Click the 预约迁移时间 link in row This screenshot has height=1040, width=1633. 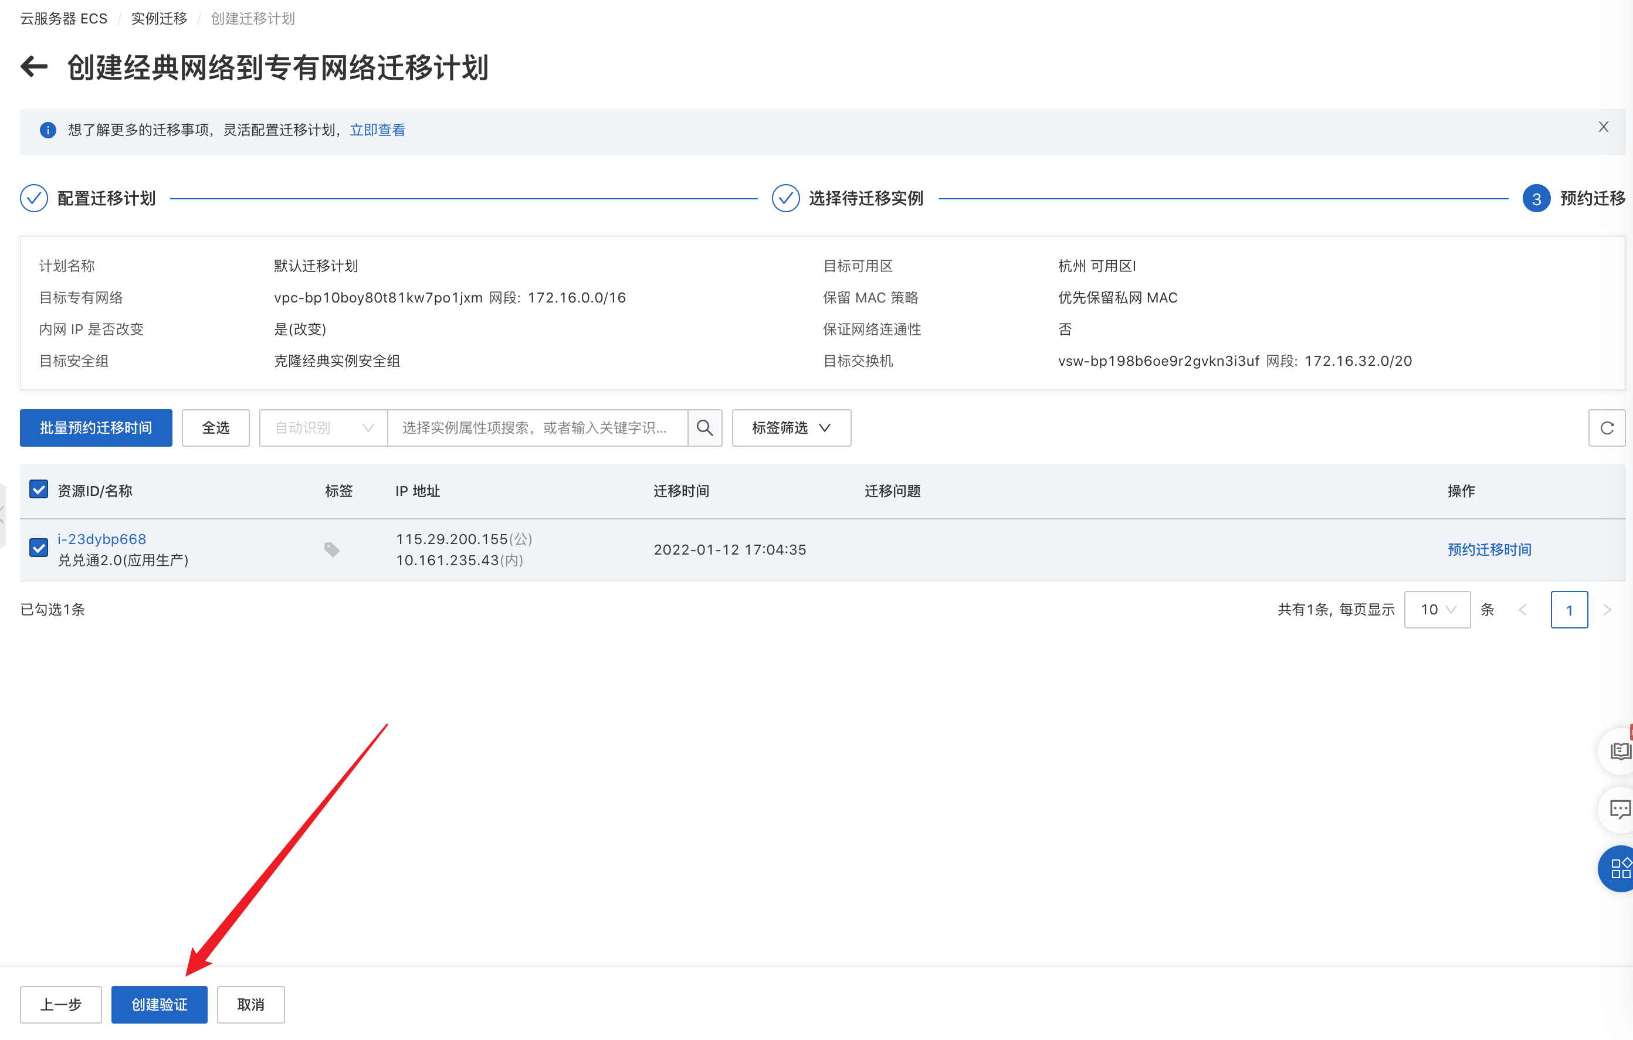[x=1489, y=549]
